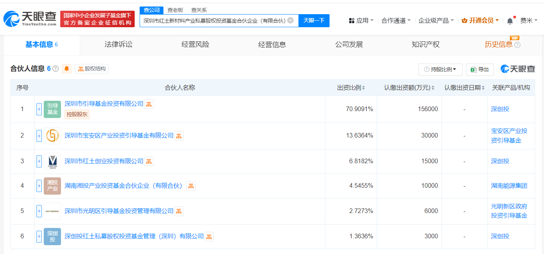This screenshot has height=254, width=544.
Task: Expand row 1 with the plus button
Action: coord(39,109)
